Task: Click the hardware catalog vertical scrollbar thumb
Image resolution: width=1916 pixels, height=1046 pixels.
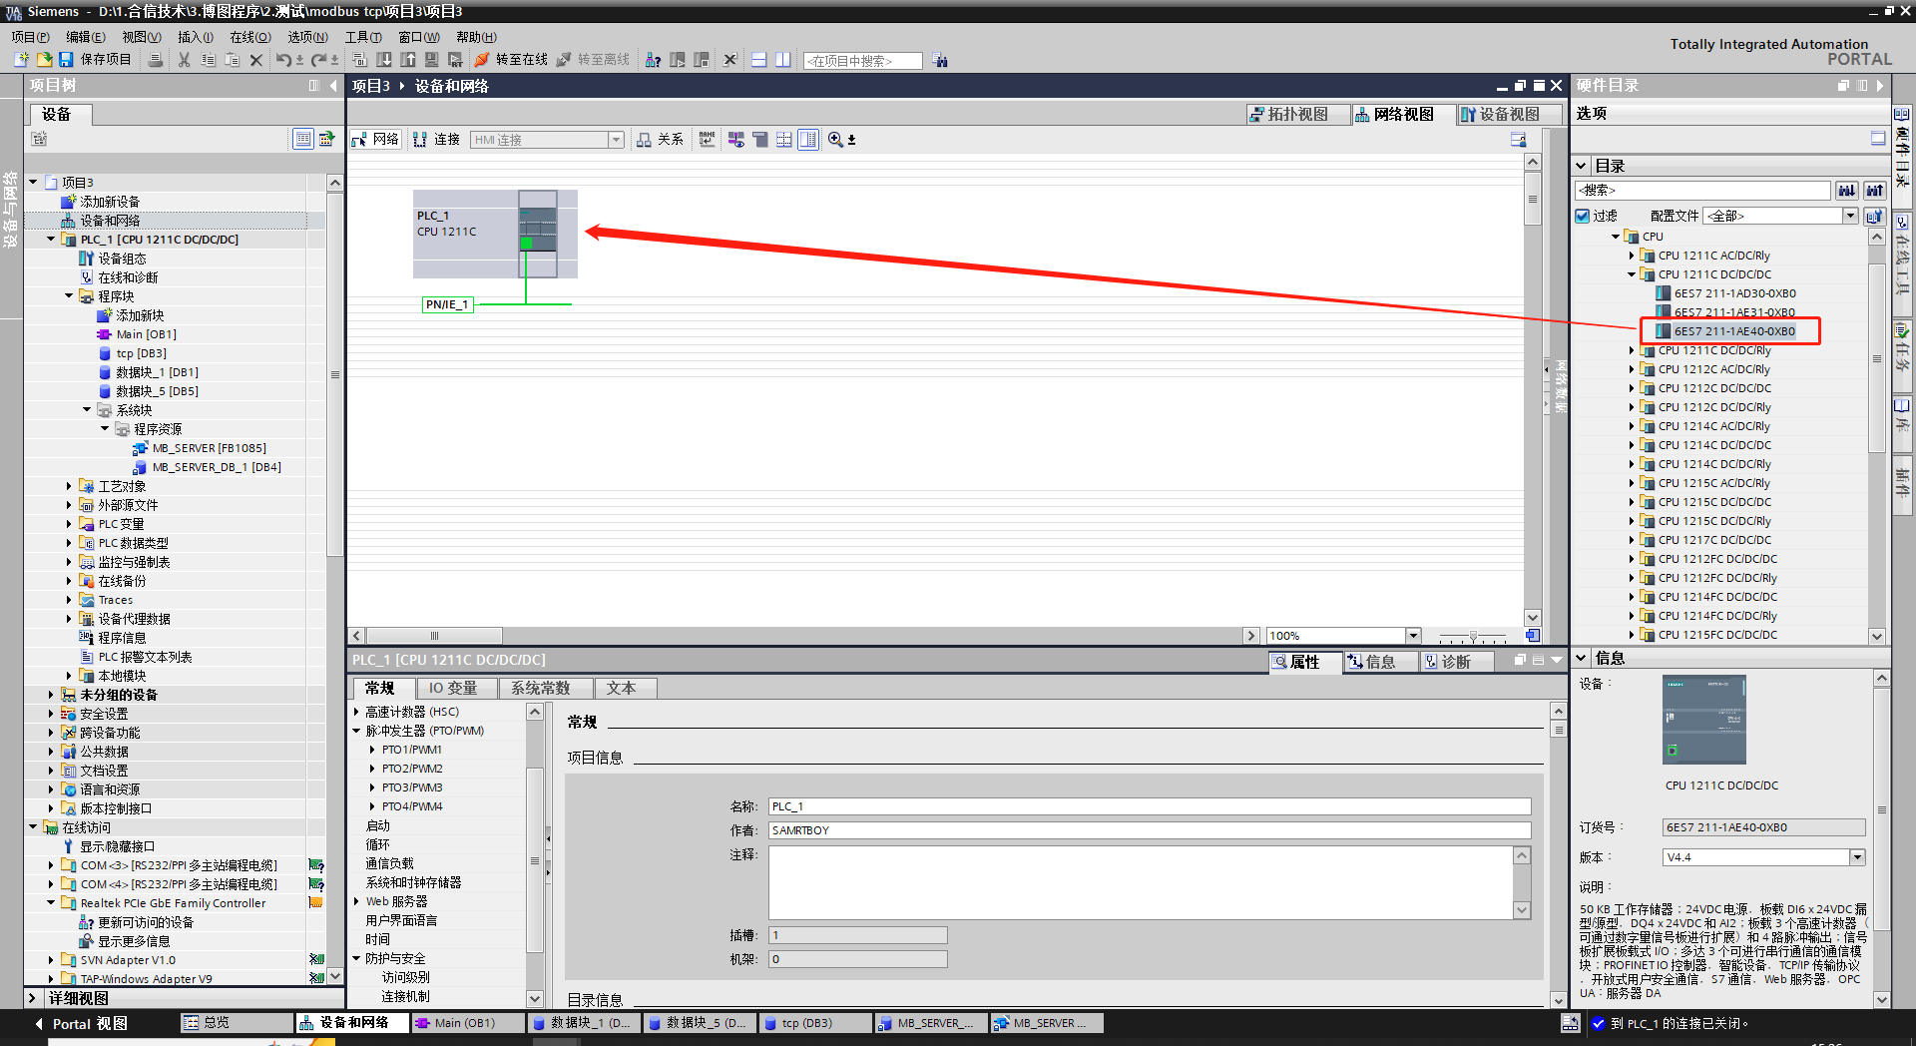Action: click(1876, 359)
